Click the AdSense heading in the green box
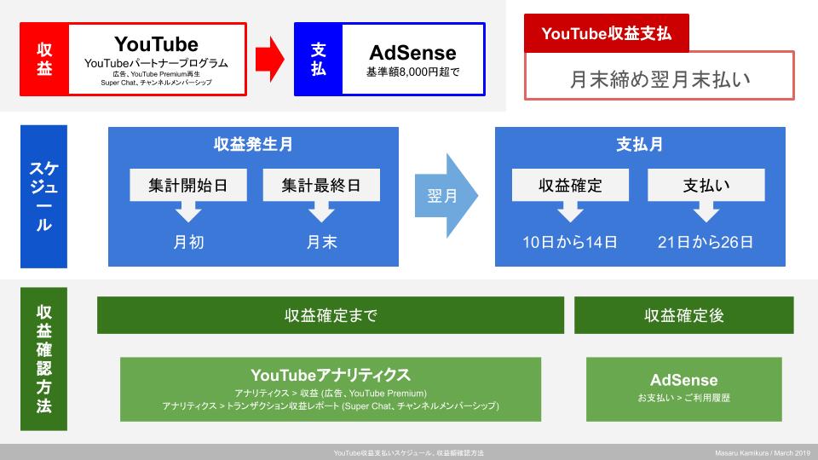 click(684, 380)
